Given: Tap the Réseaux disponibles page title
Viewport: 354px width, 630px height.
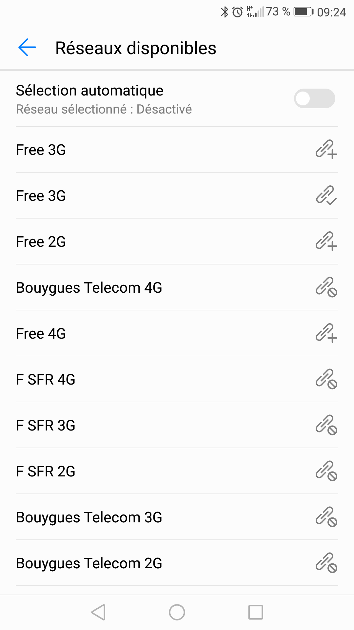Looking at the screenshot, I should (136, 48).
